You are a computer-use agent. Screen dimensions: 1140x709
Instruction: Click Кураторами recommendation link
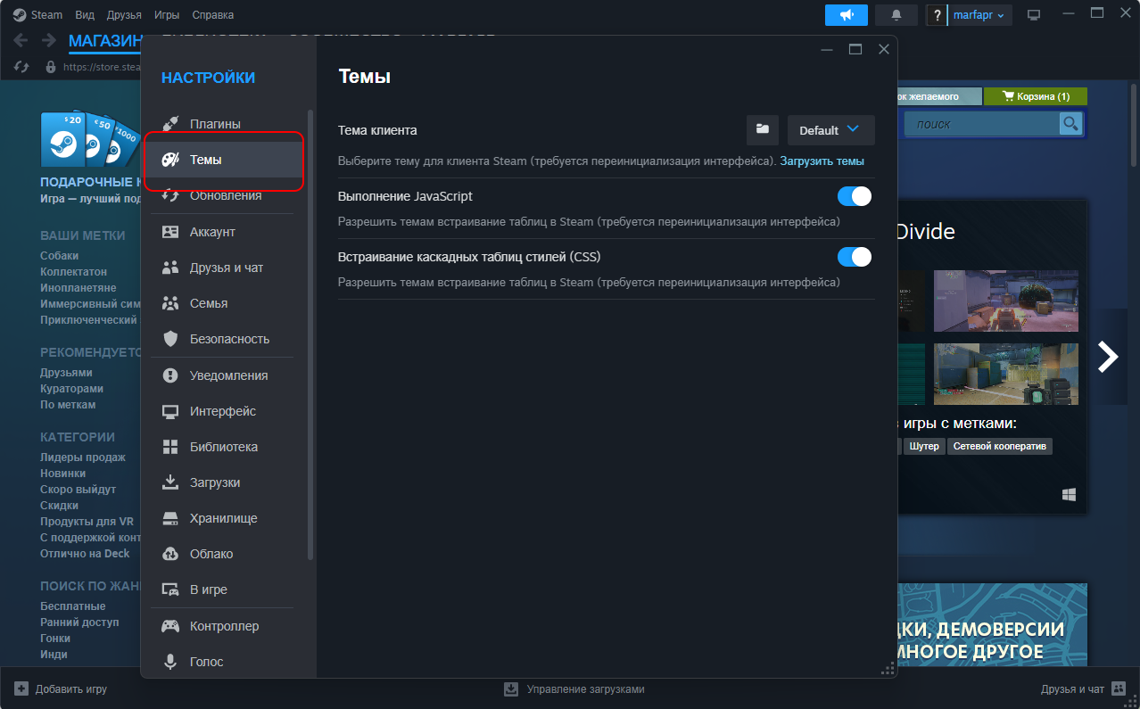click(x=71, y=389)
